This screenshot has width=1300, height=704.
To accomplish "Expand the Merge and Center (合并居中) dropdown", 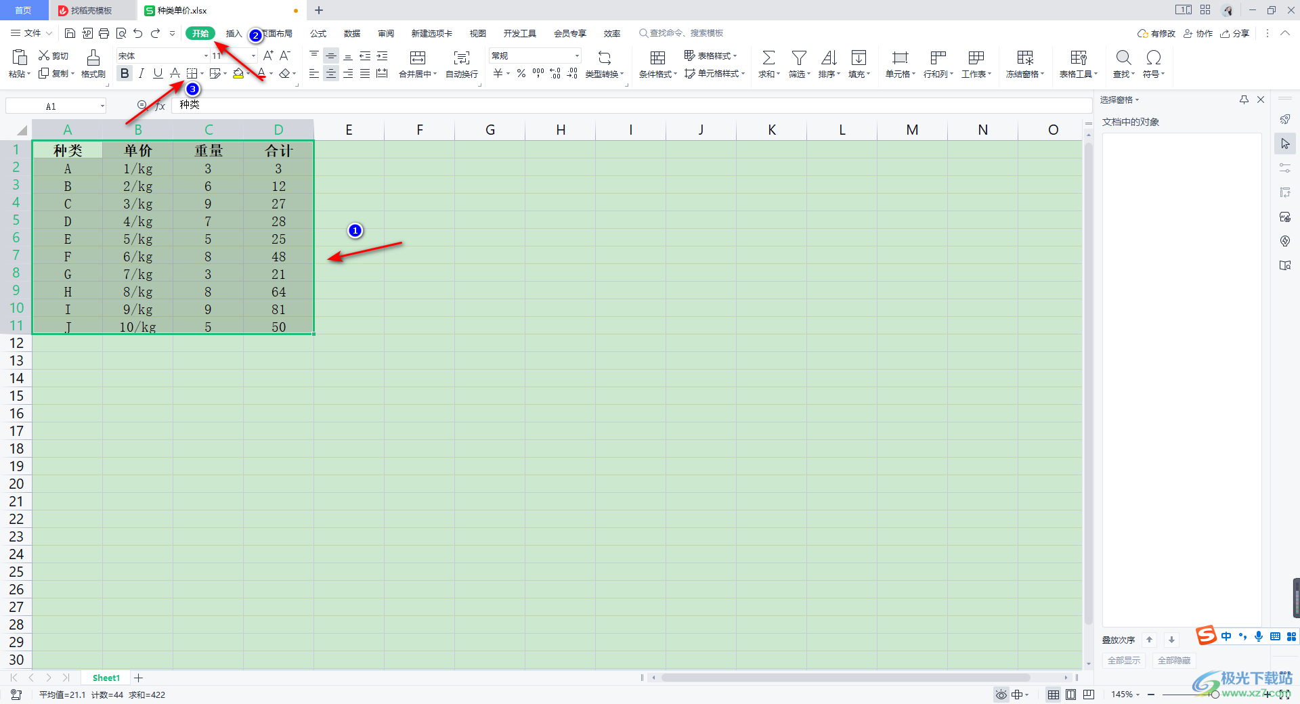I will pos(435,74).
